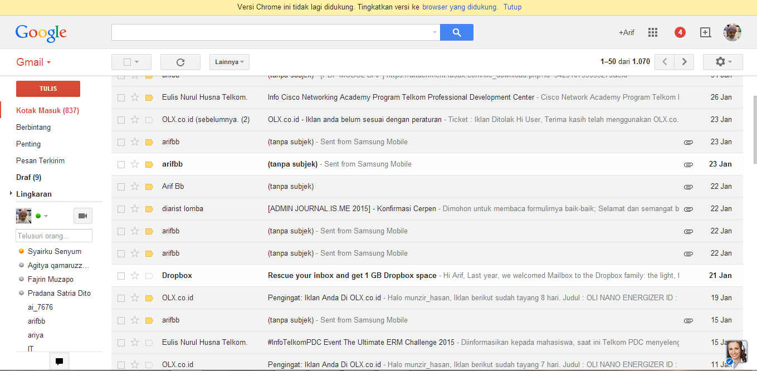Tick checkbox for OLX 23 Jan email
757x371 pixels.
(121, 120)
